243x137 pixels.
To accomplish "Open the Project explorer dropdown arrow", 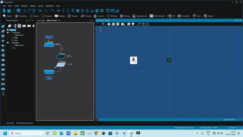I will [27, 21].
